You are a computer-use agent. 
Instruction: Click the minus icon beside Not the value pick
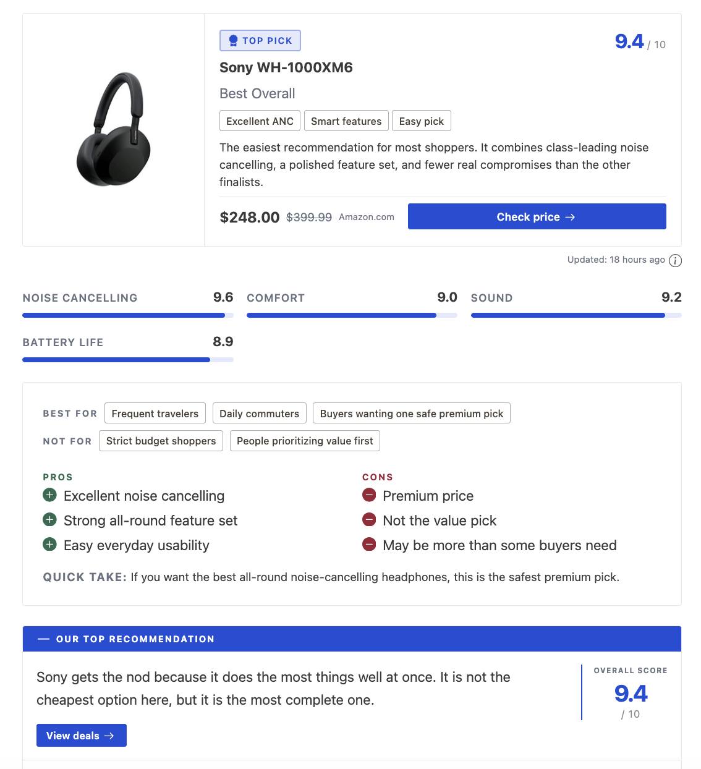(369, 519)
